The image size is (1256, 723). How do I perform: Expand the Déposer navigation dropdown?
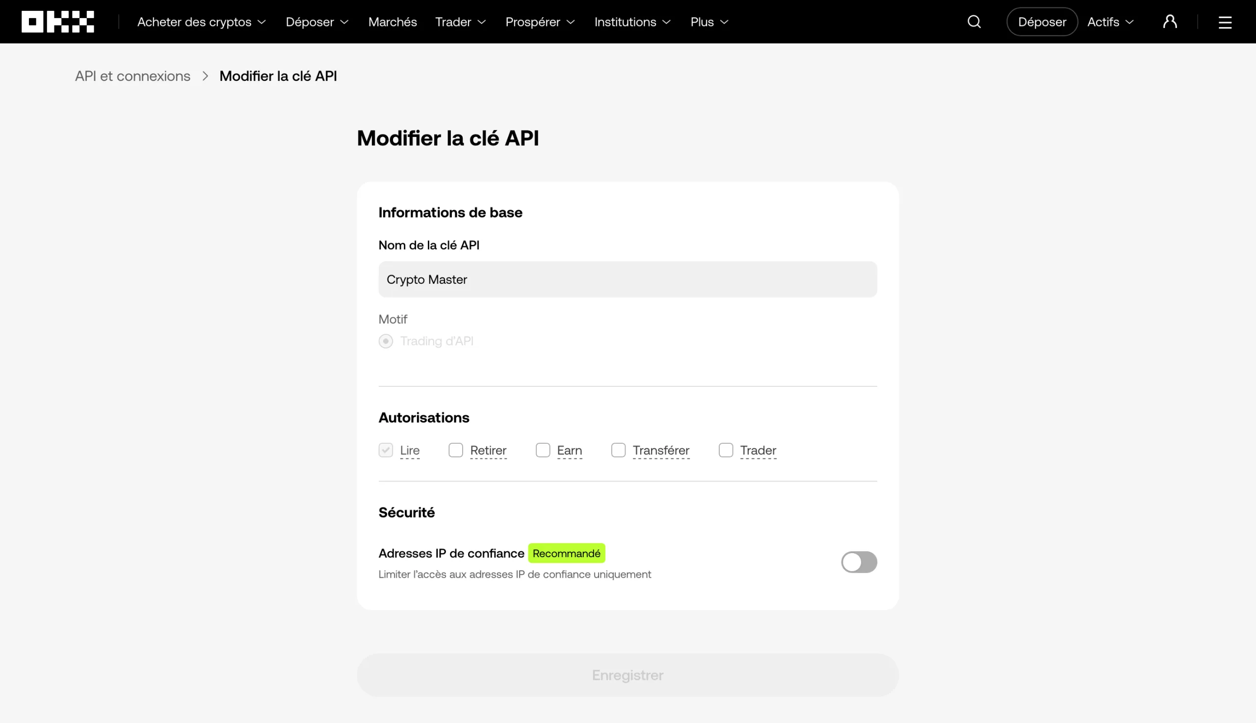(x=317, y=22)
